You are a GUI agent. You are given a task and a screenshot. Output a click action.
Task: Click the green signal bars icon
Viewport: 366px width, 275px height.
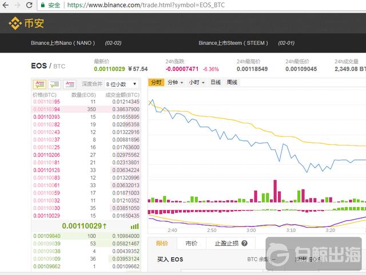pos(134,227)
